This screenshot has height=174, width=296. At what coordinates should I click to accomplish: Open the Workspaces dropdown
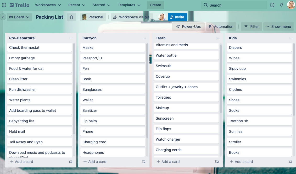click(48, 5)
